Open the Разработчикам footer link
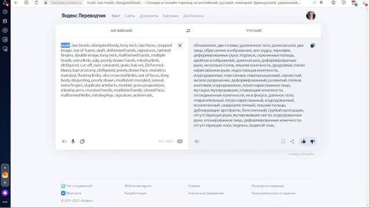Screen dimensions: 370x208 135,193
